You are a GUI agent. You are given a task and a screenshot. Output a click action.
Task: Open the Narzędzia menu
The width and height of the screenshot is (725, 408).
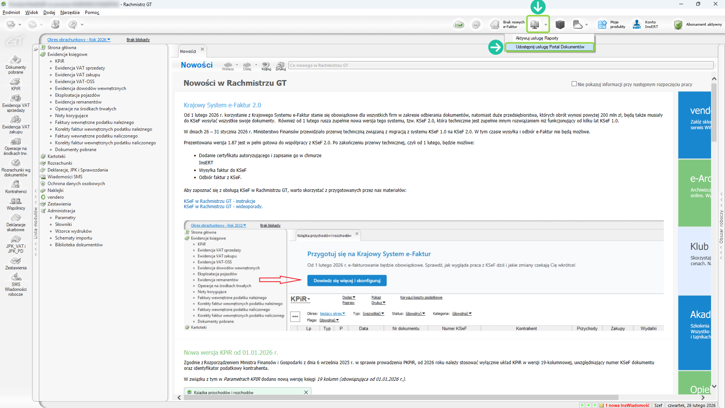[x=70, y=12]
